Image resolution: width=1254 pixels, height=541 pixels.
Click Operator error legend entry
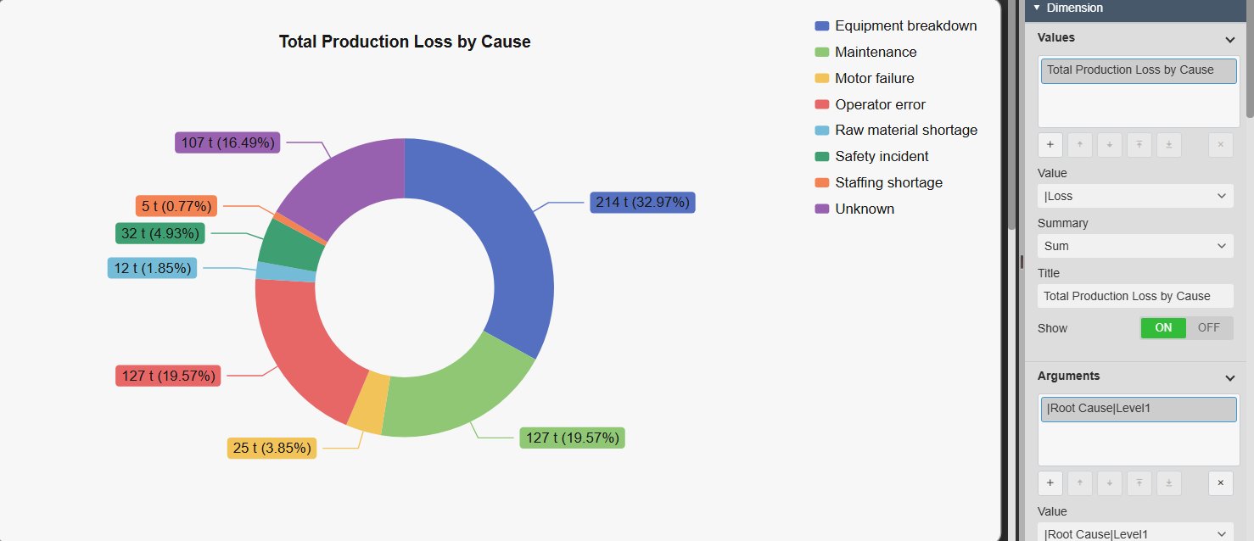coord(870,105)
